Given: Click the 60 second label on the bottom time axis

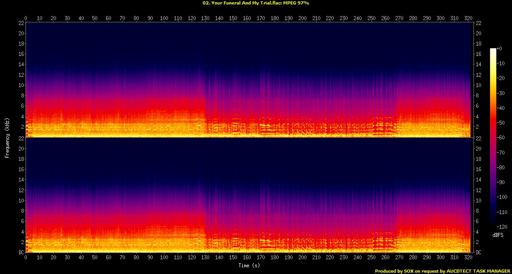Looking at the screenshot, I should tap(109, 258).
